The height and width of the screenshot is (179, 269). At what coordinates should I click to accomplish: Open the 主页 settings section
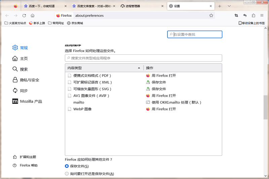[x=20, y=58]
